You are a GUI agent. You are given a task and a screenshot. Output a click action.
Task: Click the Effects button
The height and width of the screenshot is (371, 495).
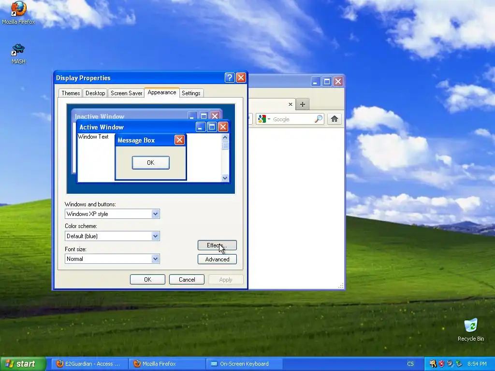click(x=217, y=245)
